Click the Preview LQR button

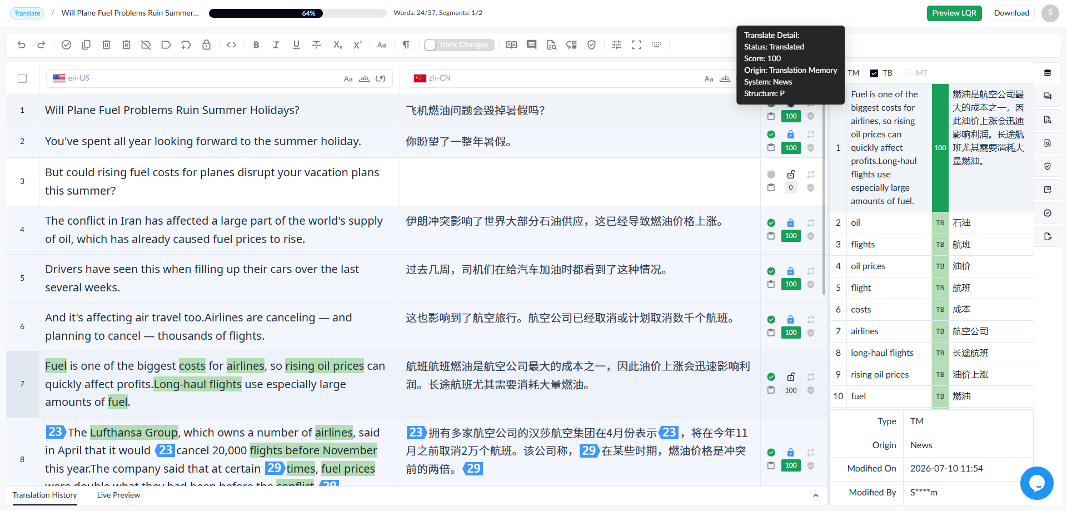pyautogui.click(x=954, y=13)
